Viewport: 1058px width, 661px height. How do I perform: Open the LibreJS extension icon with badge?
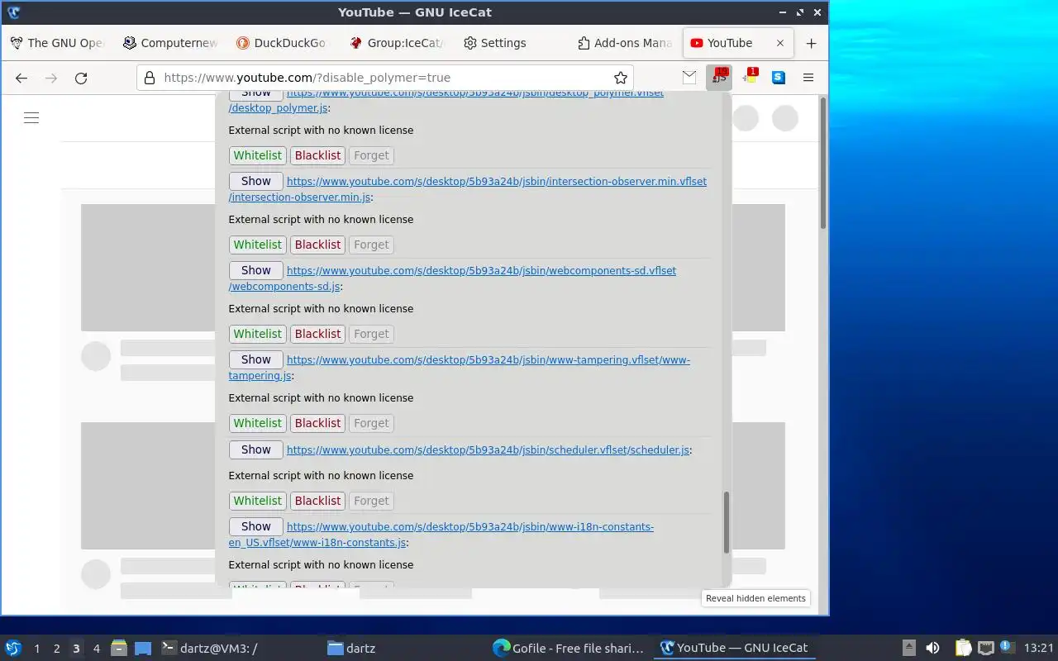pos(719,78)
